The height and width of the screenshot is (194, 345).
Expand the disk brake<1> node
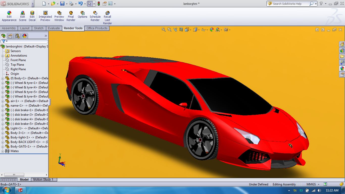pyautogui.click(x=3, y=110)
